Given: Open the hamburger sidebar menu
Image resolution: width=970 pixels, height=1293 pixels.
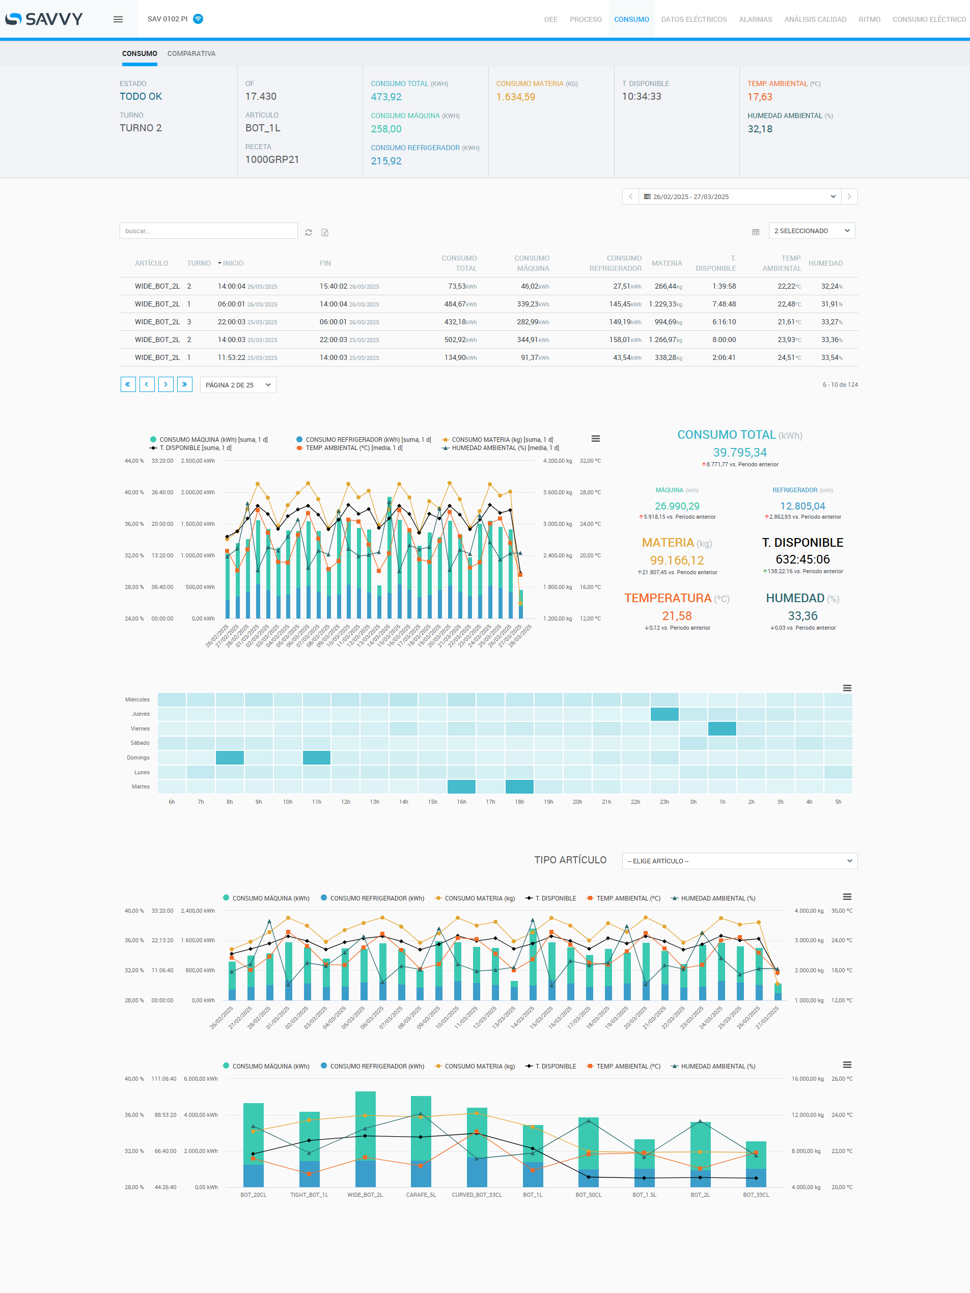Looking at the screenshot, I should pyautogui.click(x=118, y=19).
